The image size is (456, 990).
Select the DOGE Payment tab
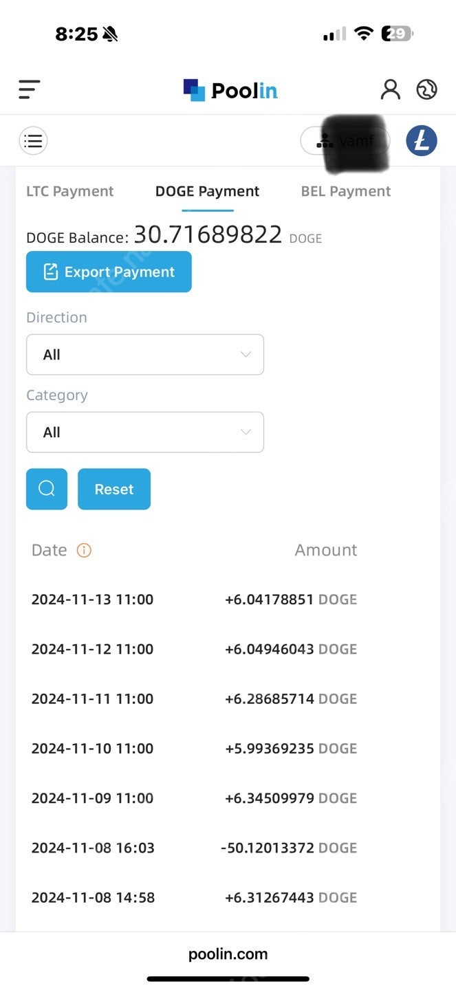click(207, 192)
